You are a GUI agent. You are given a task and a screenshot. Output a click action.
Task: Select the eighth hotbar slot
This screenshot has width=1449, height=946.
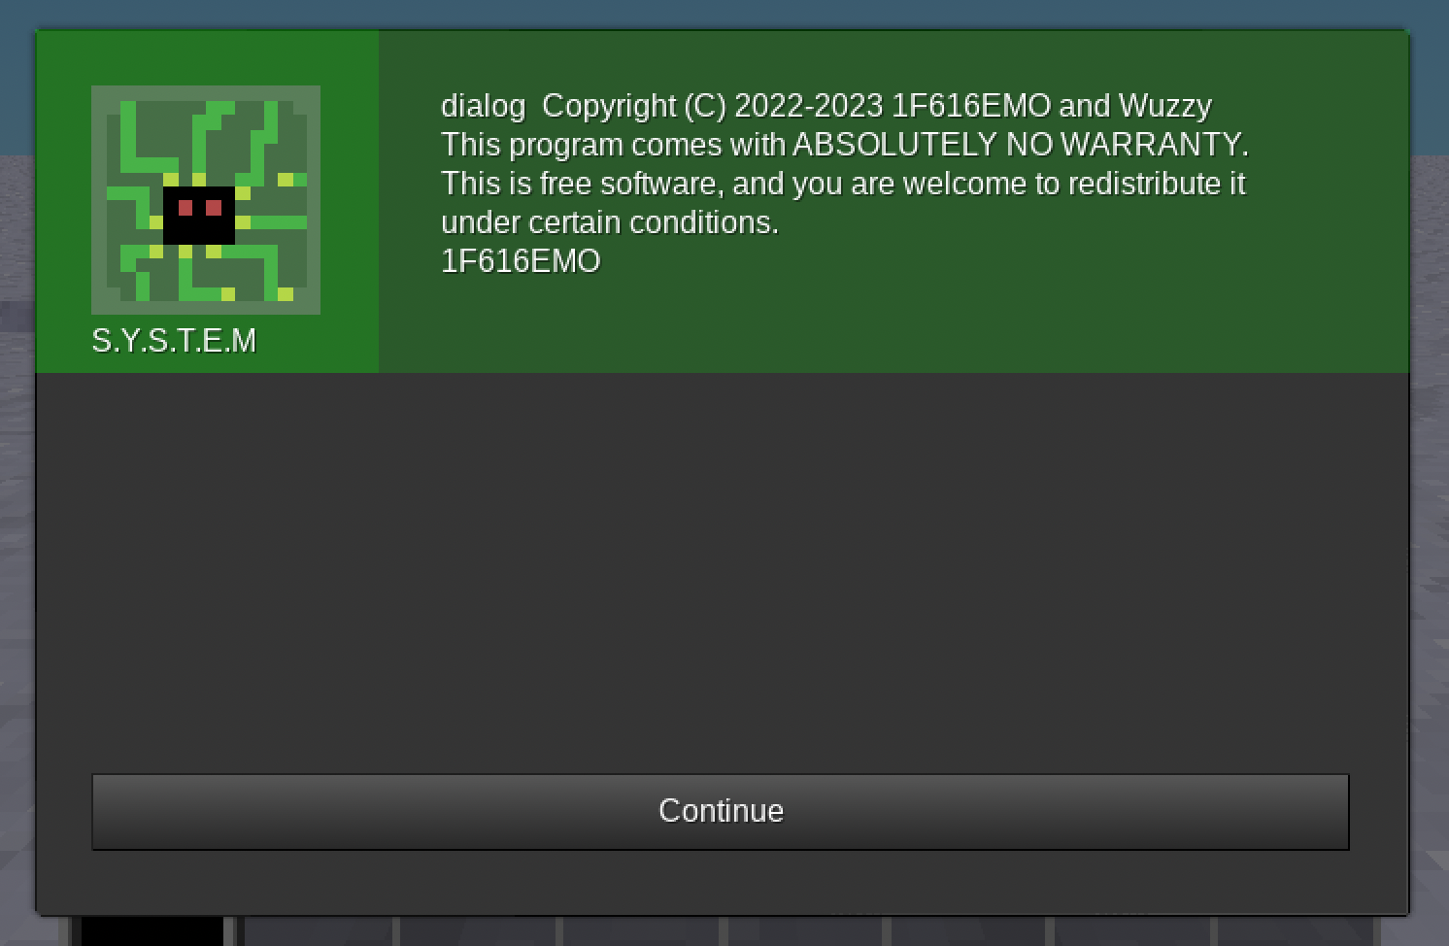pyautogui.click(x=1294, y=931)
